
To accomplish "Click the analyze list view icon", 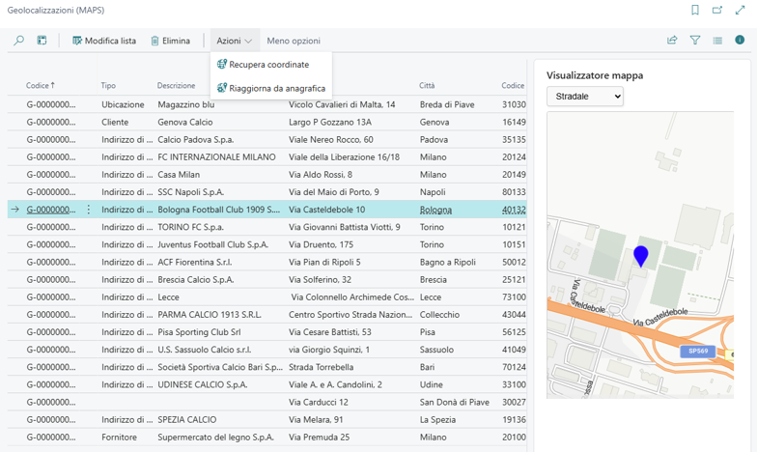I will (42, 41).
